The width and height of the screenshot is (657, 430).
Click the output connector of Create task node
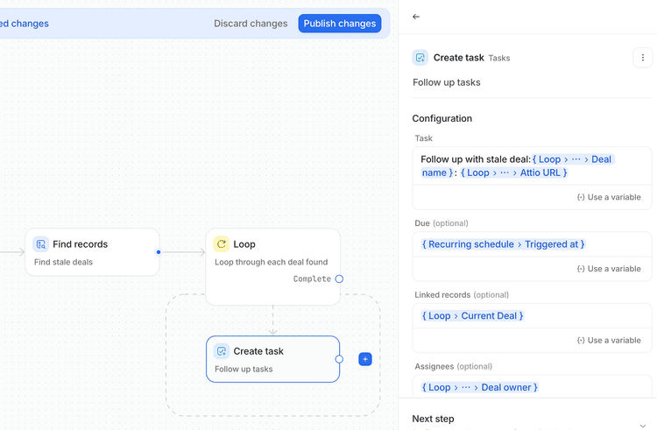pyautogui.click(x=339, y=359)
